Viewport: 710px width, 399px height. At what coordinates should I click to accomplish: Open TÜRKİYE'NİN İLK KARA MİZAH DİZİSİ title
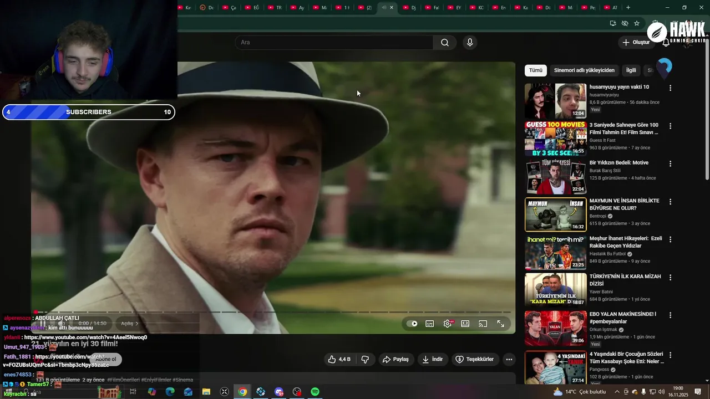click(625, 280)
